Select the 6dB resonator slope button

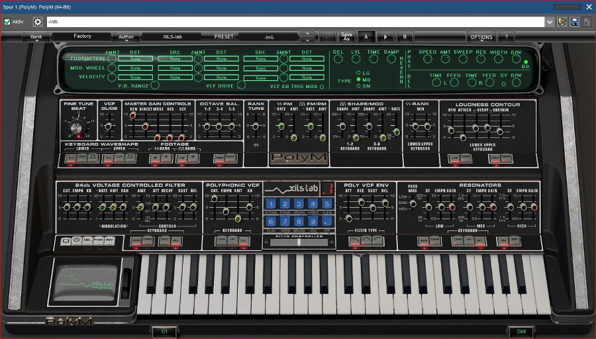(424, 240)
